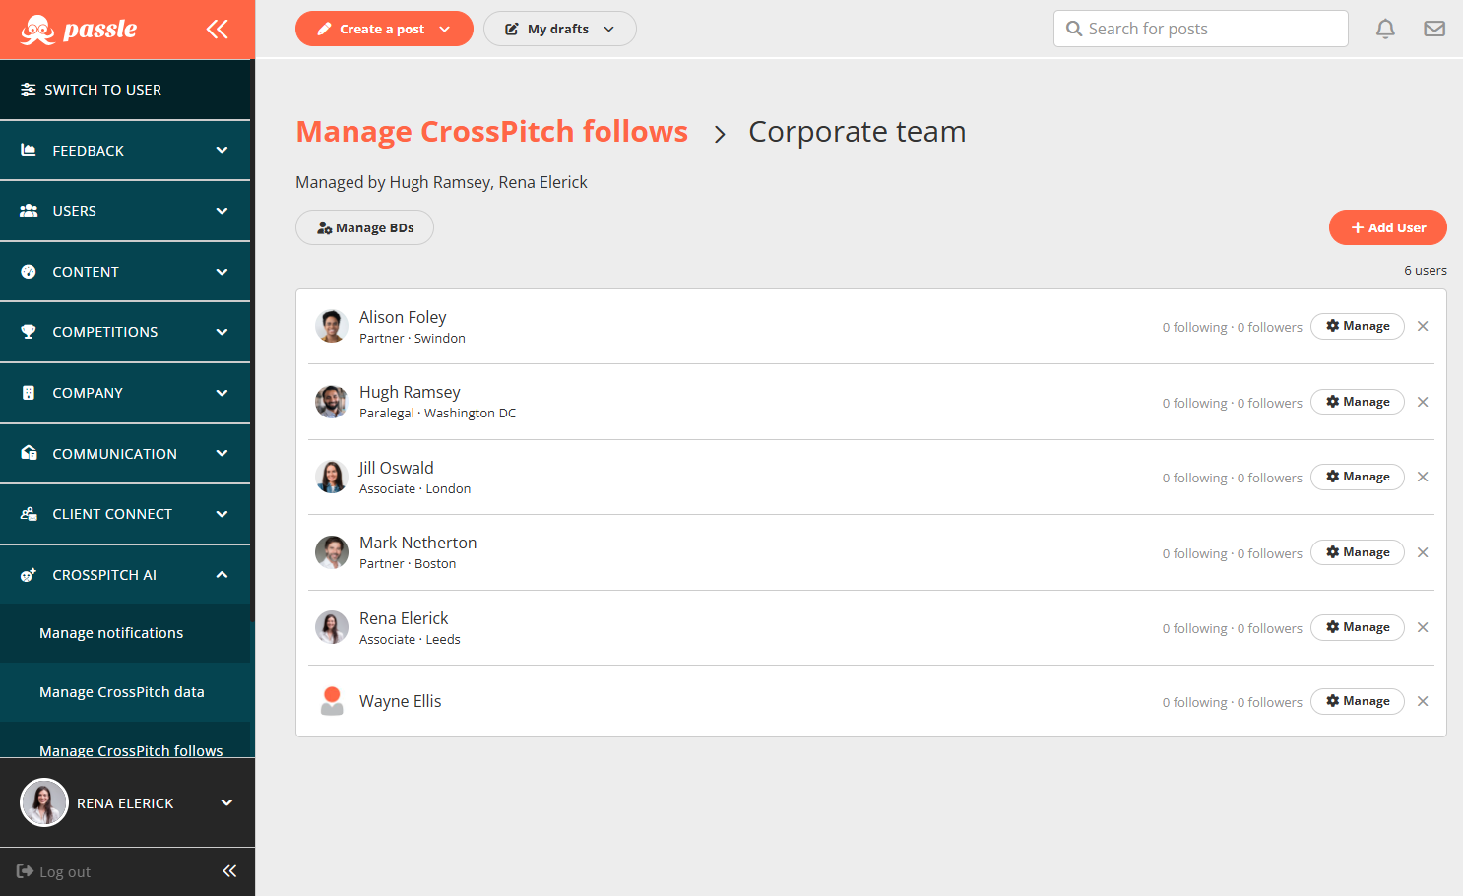1463x896 pixels.
Task: Collapse sidebar using bottom double-chevron icon
Action: tap(229, 871)
